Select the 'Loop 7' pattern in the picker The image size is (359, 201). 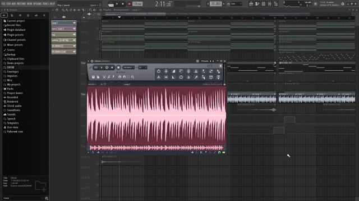pos(63,23)
